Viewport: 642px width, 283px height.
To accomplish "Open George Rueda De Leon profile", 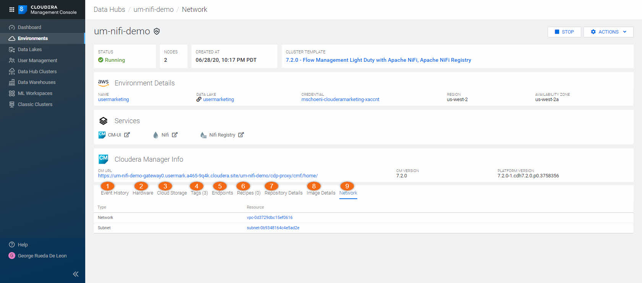I will pos(42,256).
